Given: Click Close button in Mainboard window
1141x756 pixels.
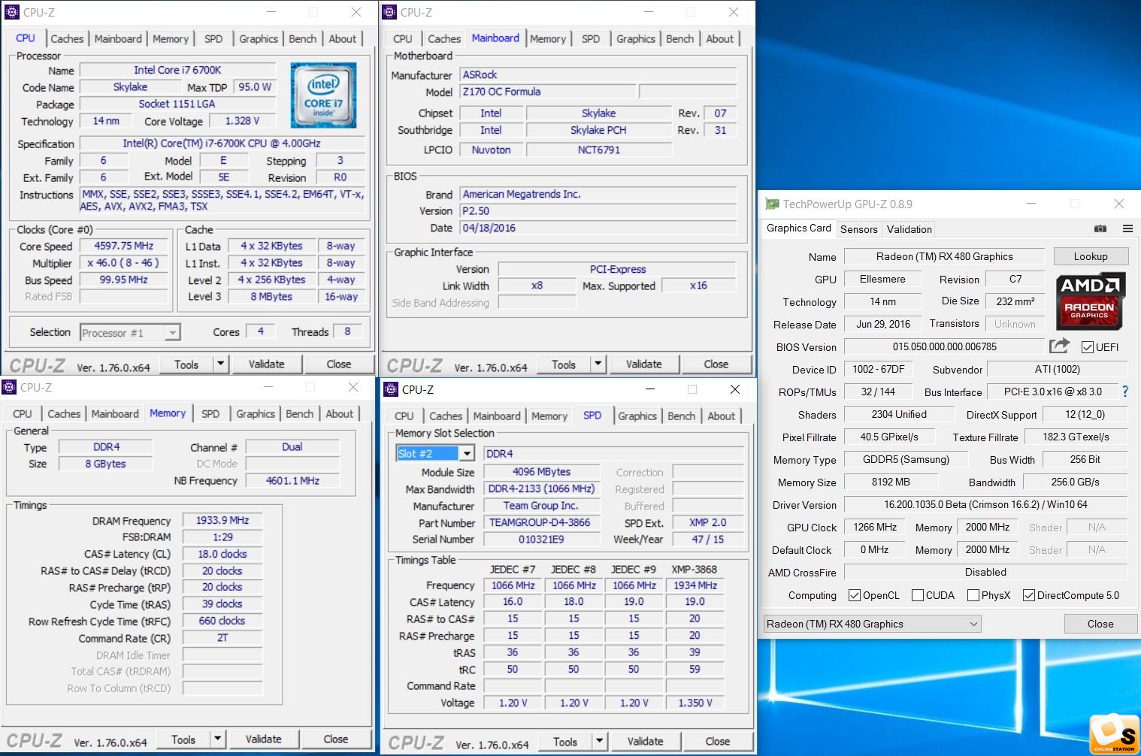Looking at the screenshot, I should 716,364.
